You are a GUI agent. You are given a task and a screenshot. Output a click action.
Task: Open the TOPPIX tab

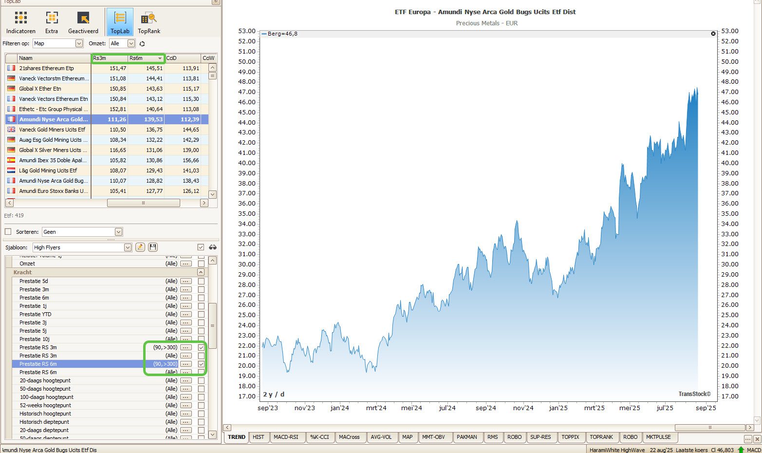570,437
